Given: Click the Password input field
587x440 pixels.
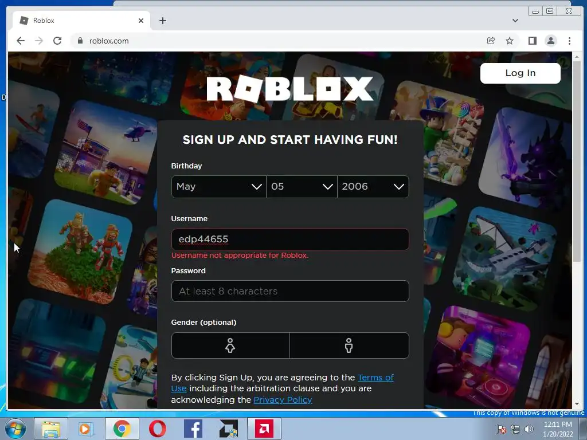Looking at the screenshot, I should (290, 291).
